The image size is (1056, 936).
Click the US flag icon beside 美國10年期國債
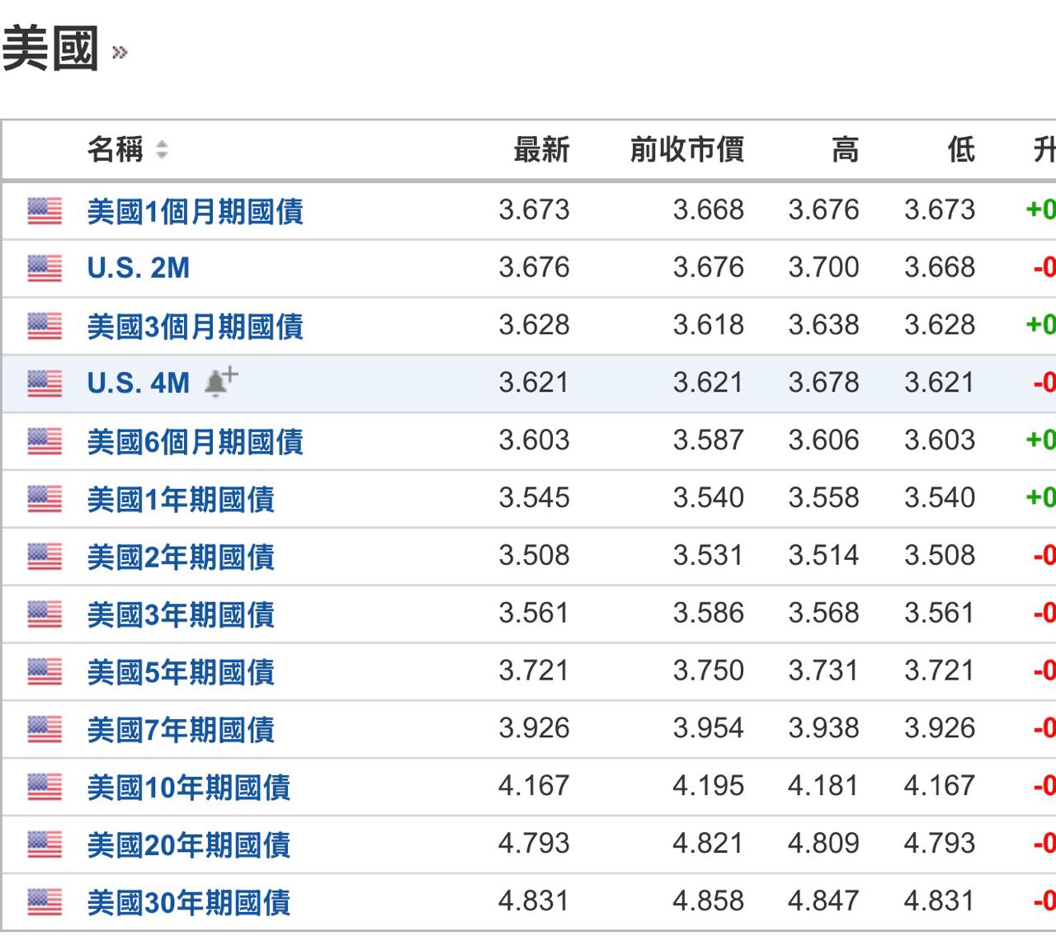[x=45, y=787]
